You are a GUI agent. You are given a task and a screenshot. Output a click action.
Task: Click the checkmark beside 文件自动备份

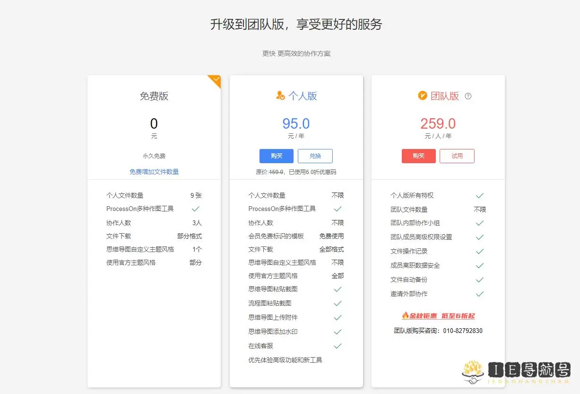point(480,279)
